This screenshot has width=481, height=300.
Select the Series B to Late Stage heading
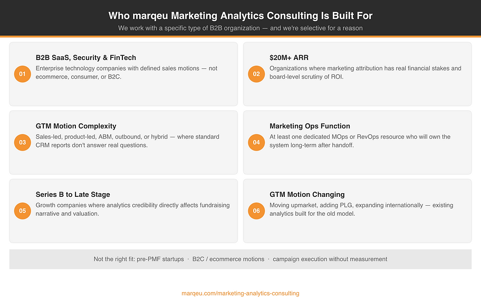coord(73,194)
